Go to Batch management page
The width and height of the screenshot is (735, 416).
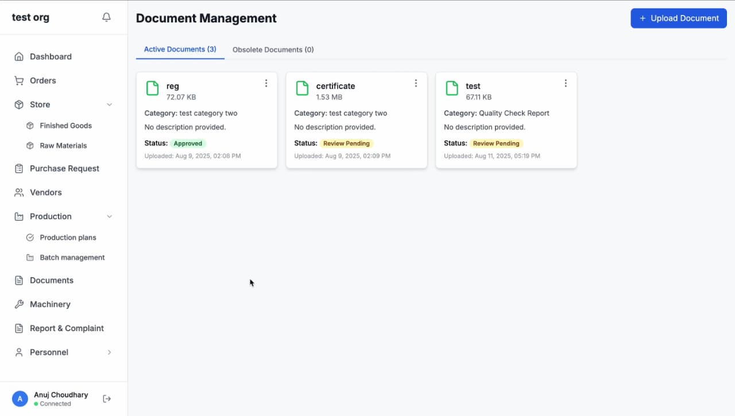[x=72, y=258]
